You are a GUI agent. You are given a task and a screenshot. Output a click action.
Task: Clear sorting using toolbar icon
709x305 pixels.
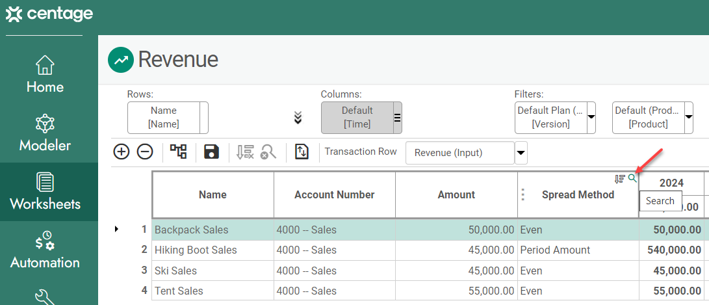(x=244, y=152)
